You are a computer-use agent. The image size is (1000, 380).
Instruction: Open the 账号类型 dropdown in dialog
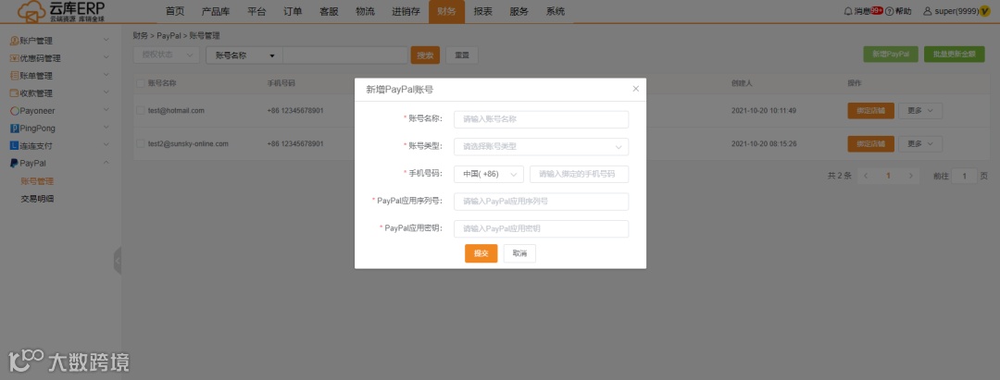coord(541,147)
